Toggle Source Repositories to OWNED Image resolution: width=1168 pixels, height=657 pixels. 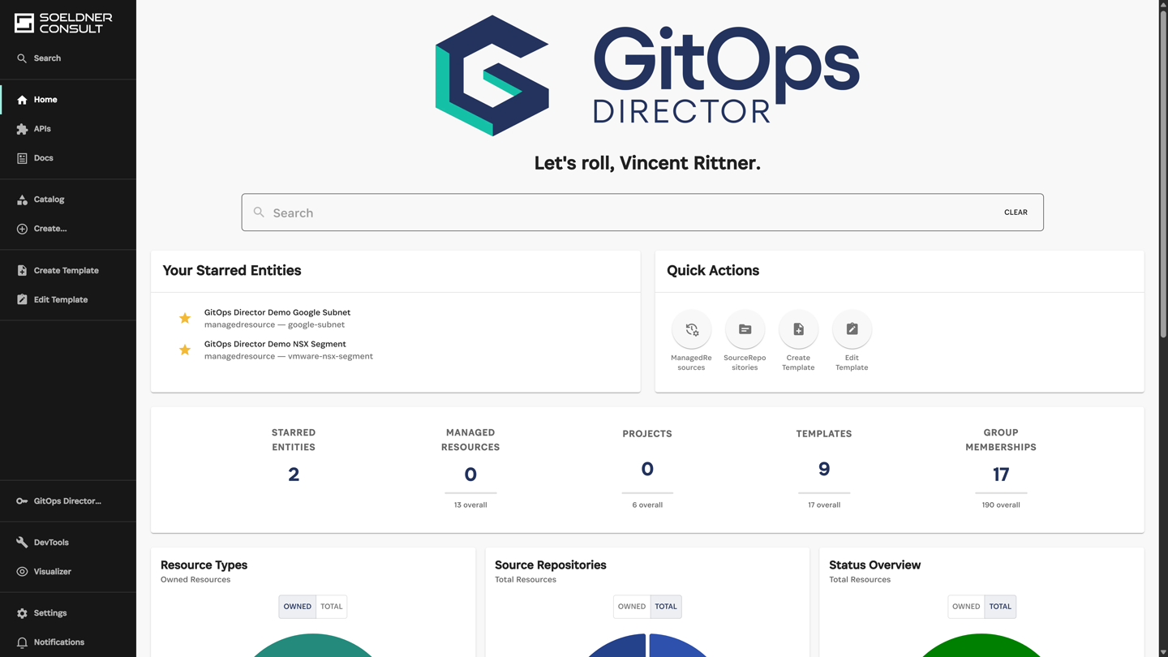tap(631, 607)
